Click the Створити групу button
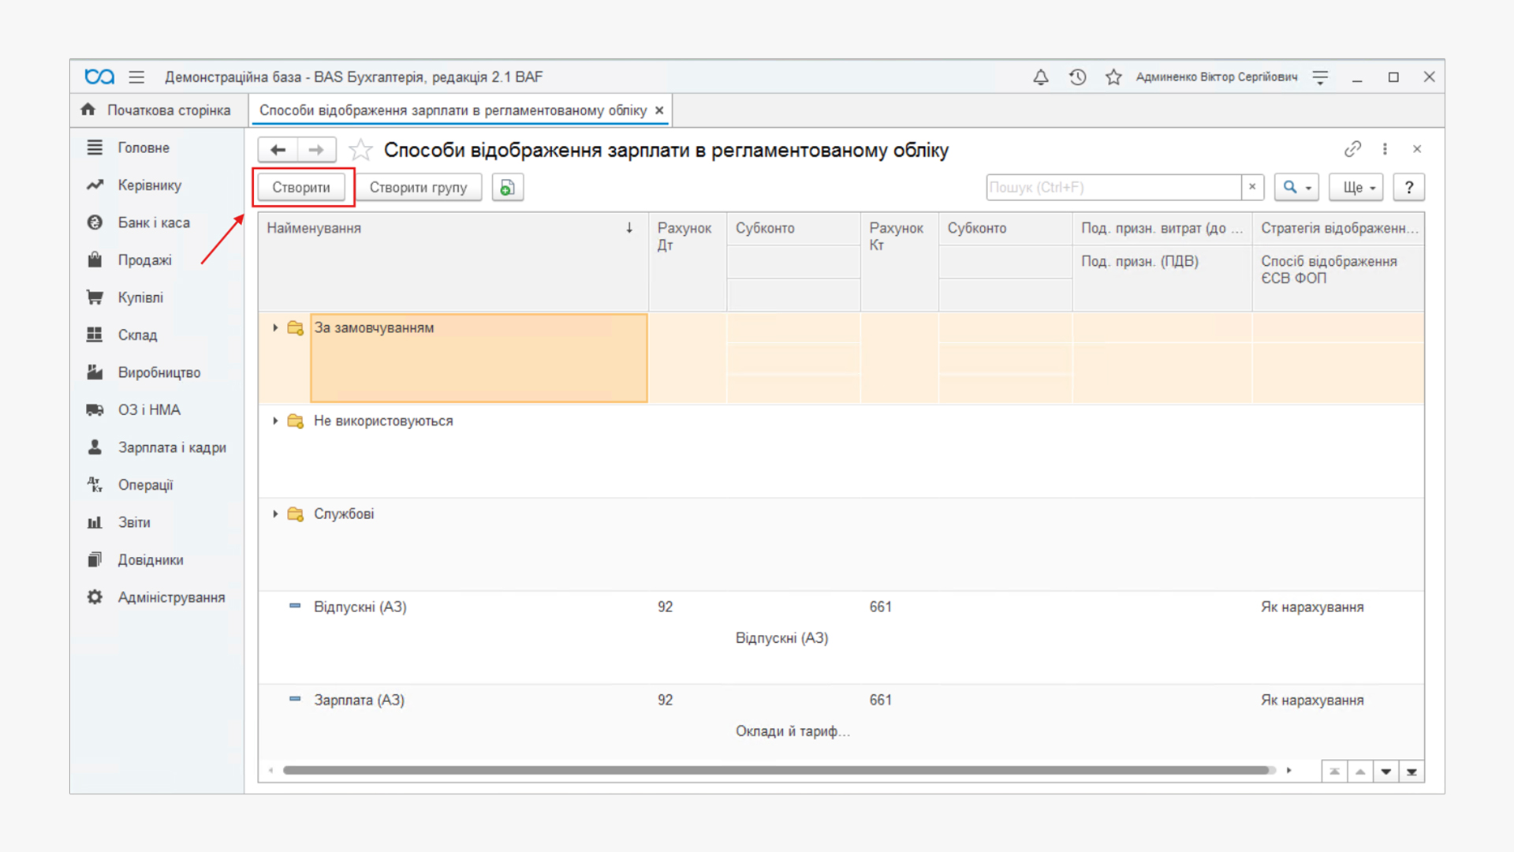Screen dimensions: 1514x852 coord(418,188)
